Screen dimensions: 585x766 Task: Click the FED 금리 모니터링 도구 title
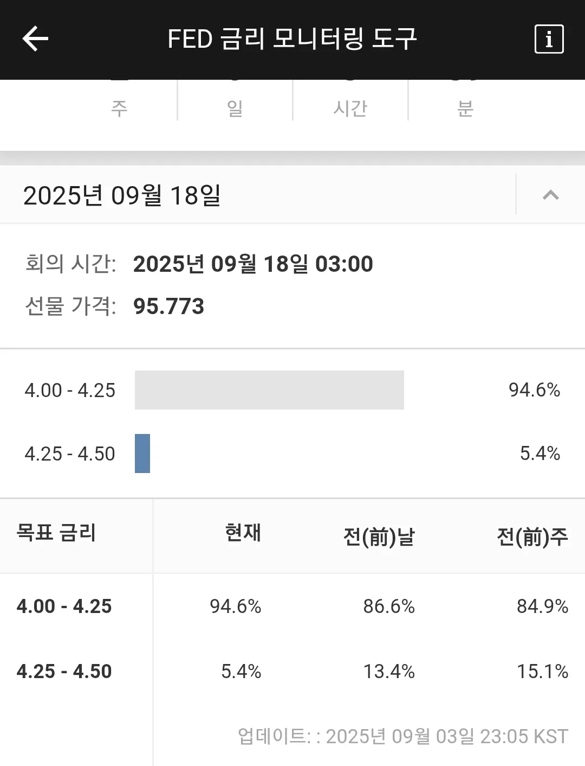coord(292,39)
